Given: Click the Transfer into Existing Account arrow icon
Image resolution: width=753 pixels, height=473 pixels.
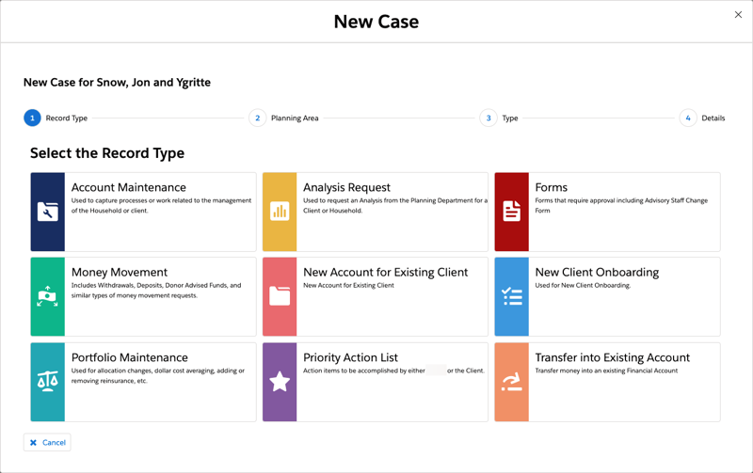Looking at the screenshot, I should tap(511, 382).
